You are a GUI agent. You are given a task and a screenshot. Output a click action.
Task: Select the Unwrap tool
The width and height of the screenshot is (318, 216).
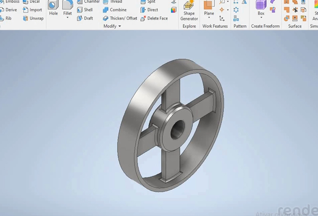click(x=33, y=18)
